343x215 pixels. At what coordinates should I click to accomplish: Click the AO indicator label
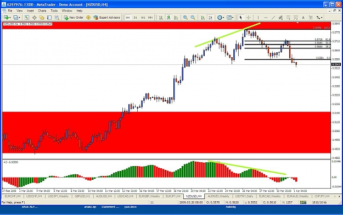[x=11, y=162]
